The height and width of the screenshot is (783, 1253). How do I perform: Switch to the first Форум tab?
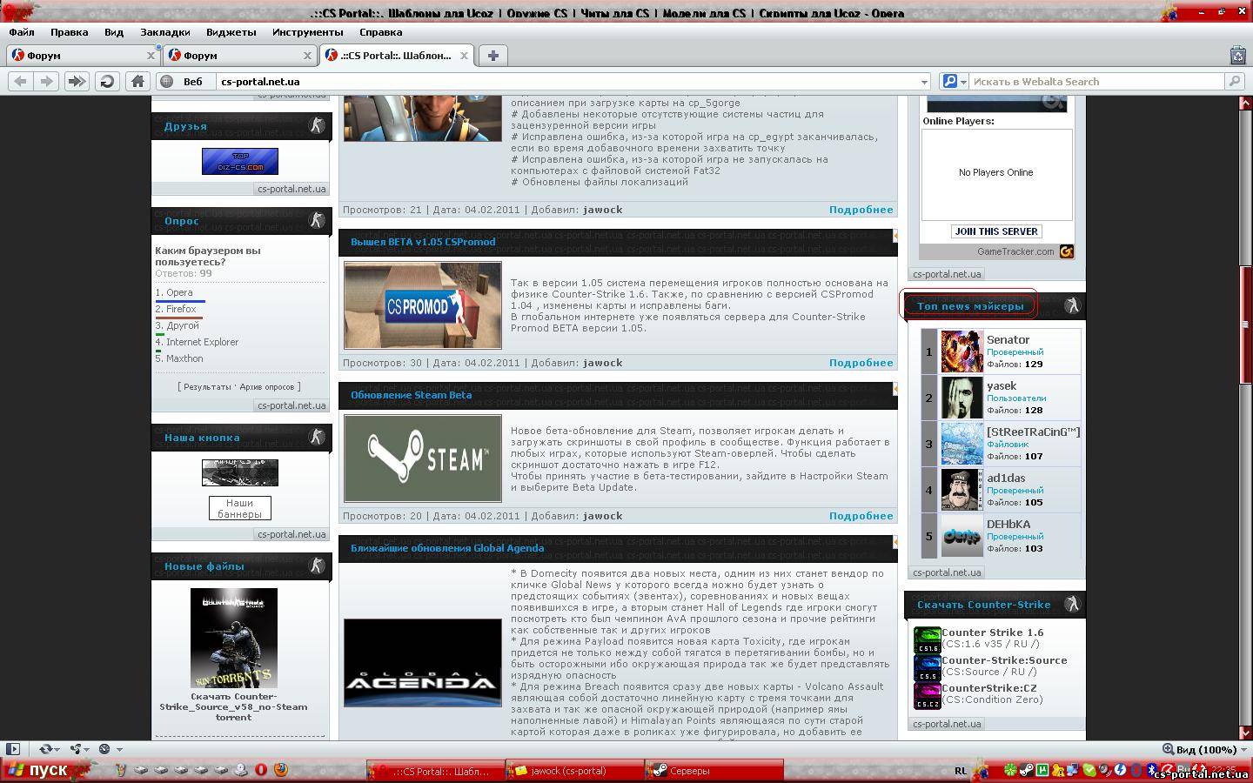(x=84, y=55)
